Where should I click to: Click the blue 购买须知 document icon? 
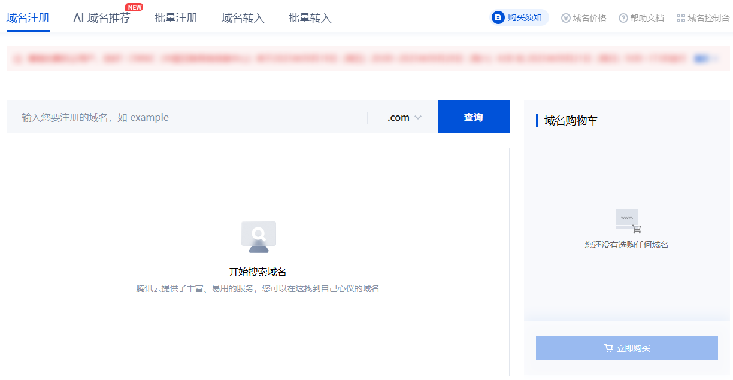pos(498,18)
